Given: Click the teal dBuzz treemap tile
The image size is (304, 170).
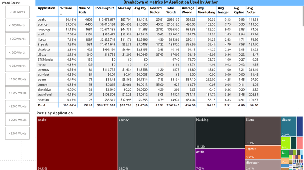Looking at the screenshot, I should point(289,127).
